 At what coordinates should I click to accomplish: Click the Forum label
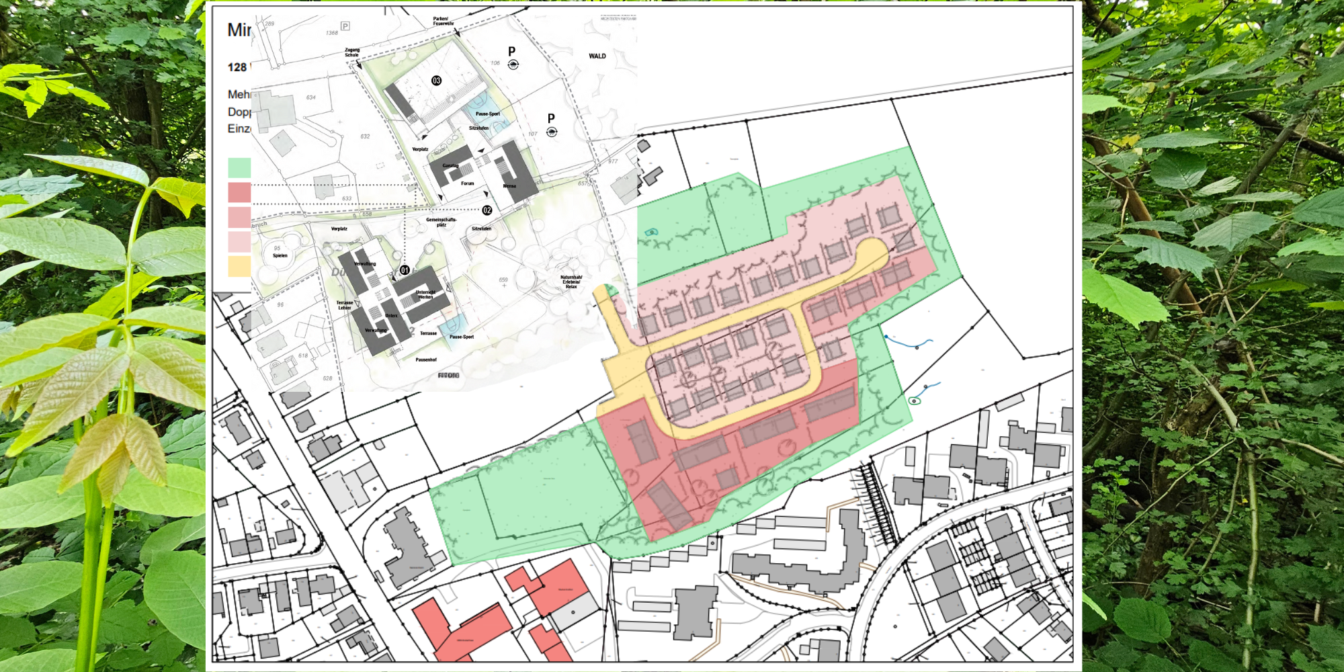467,183
